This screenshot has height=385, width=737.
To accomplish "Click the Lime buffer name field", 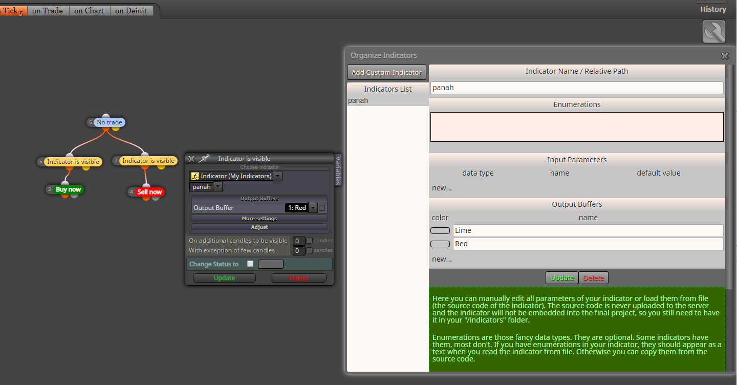I will (x=588, y=230).
